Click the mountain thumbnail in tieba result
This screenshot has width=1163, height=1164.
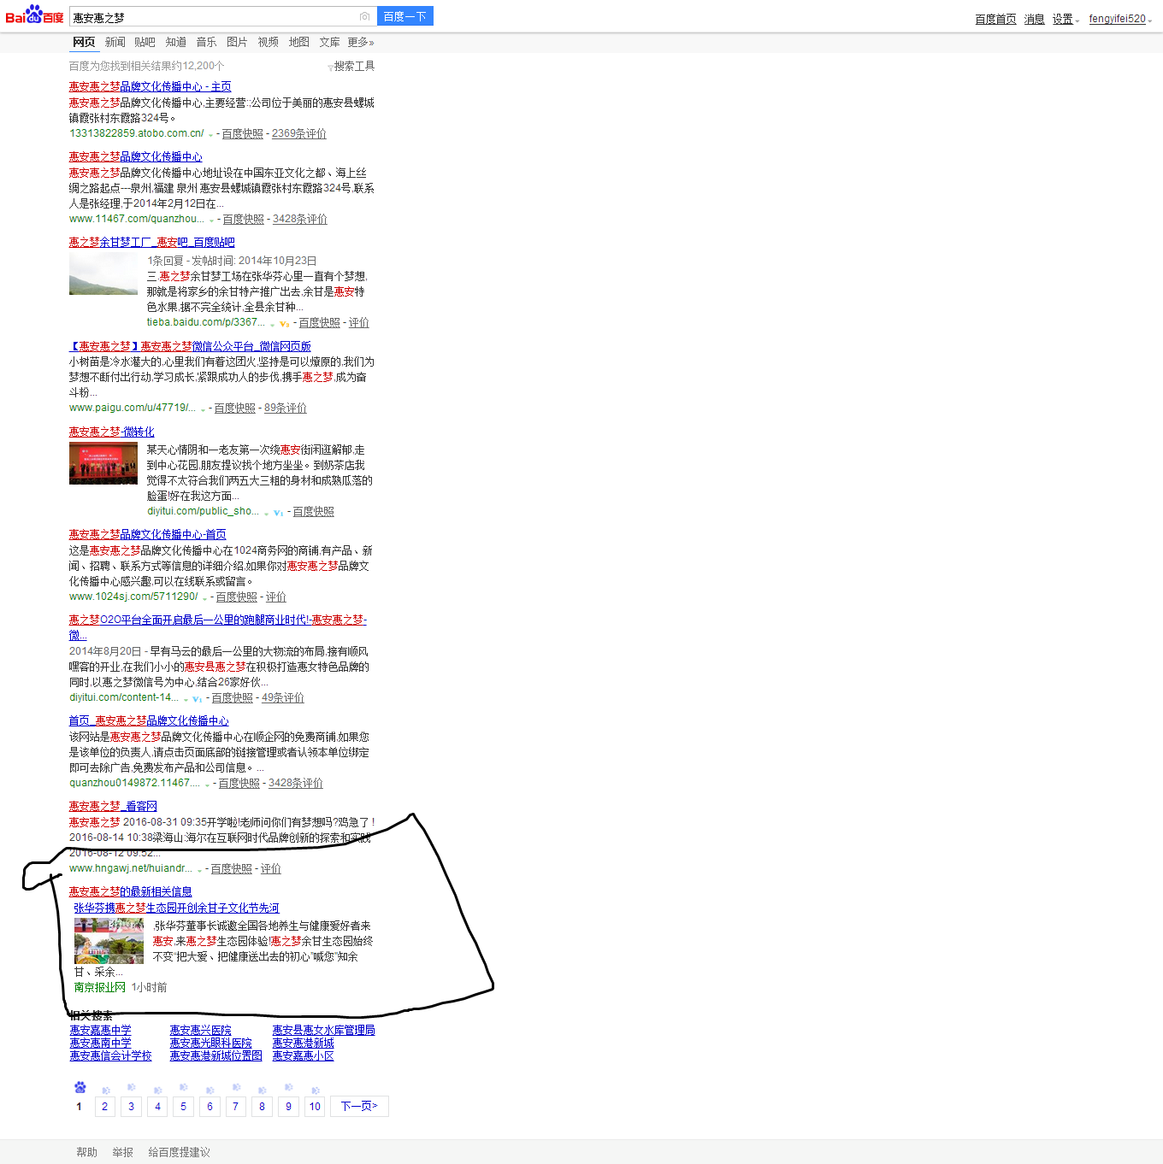point(103,274)
